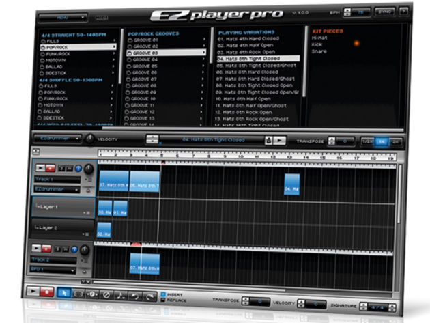Screen dimensions: 430x323
Task: Select Groove 03 in Pop/Rock Grooves
Action: pyautogui.click(x=166, y=53)
